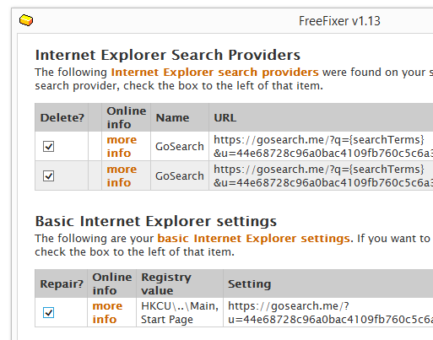Viewport: 433px width, 340px height.
Task: Open more info for Start Page setting
Action: coord(107,312)
